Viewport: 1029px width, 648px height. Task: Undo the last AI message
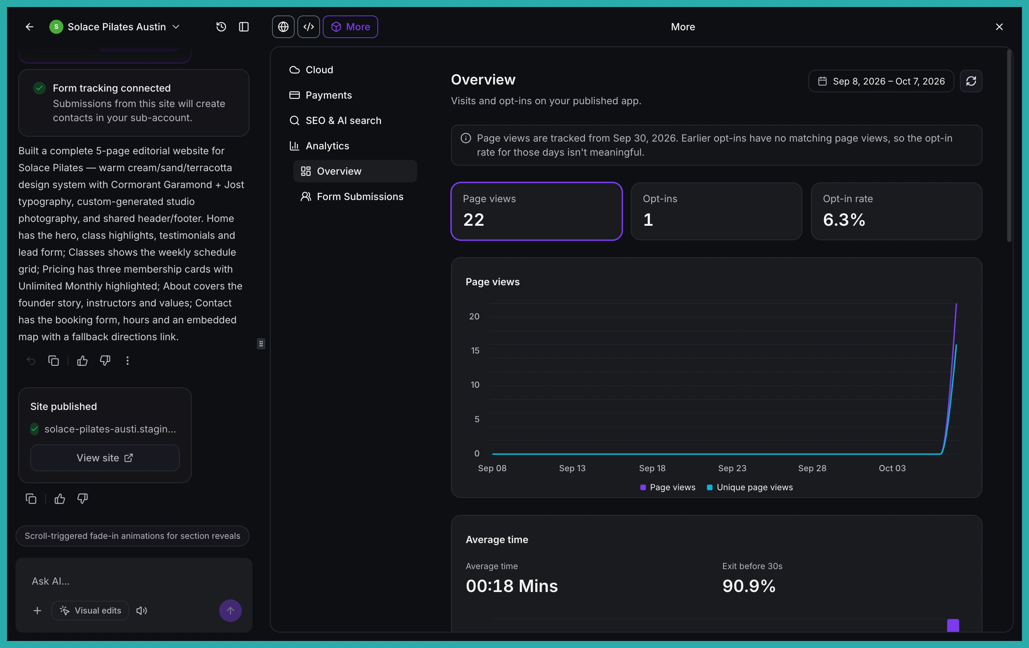(31, 361)
